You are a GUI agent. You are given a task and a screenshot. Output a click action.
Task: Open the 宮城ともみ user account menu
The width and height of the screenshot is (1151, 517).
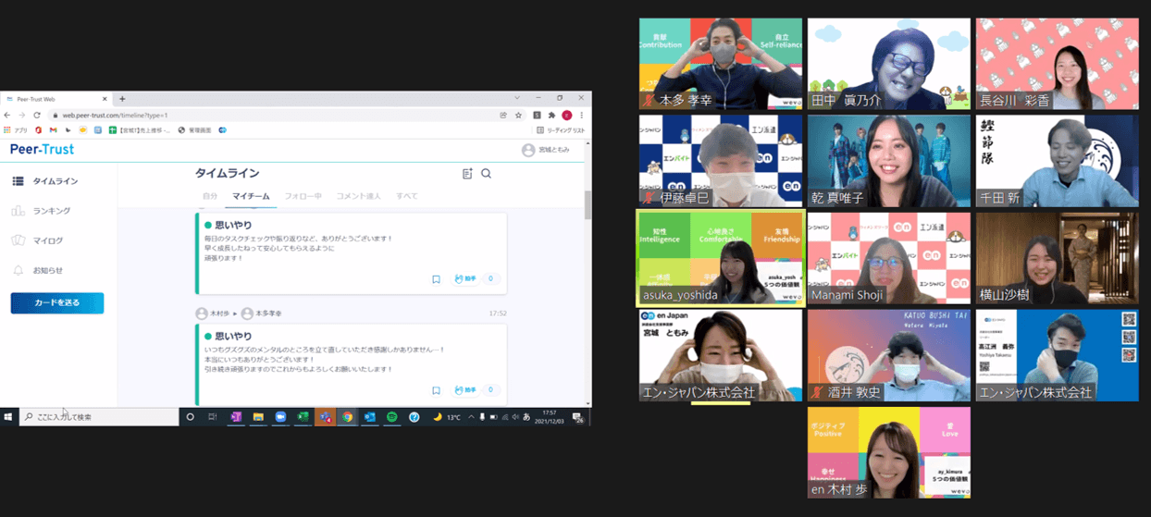point(546,150)
